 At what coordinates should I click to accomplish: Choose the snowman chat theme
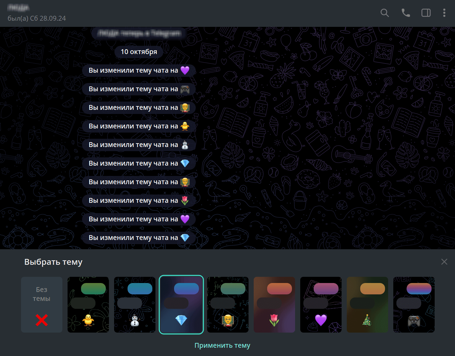[x=135, y=305]
